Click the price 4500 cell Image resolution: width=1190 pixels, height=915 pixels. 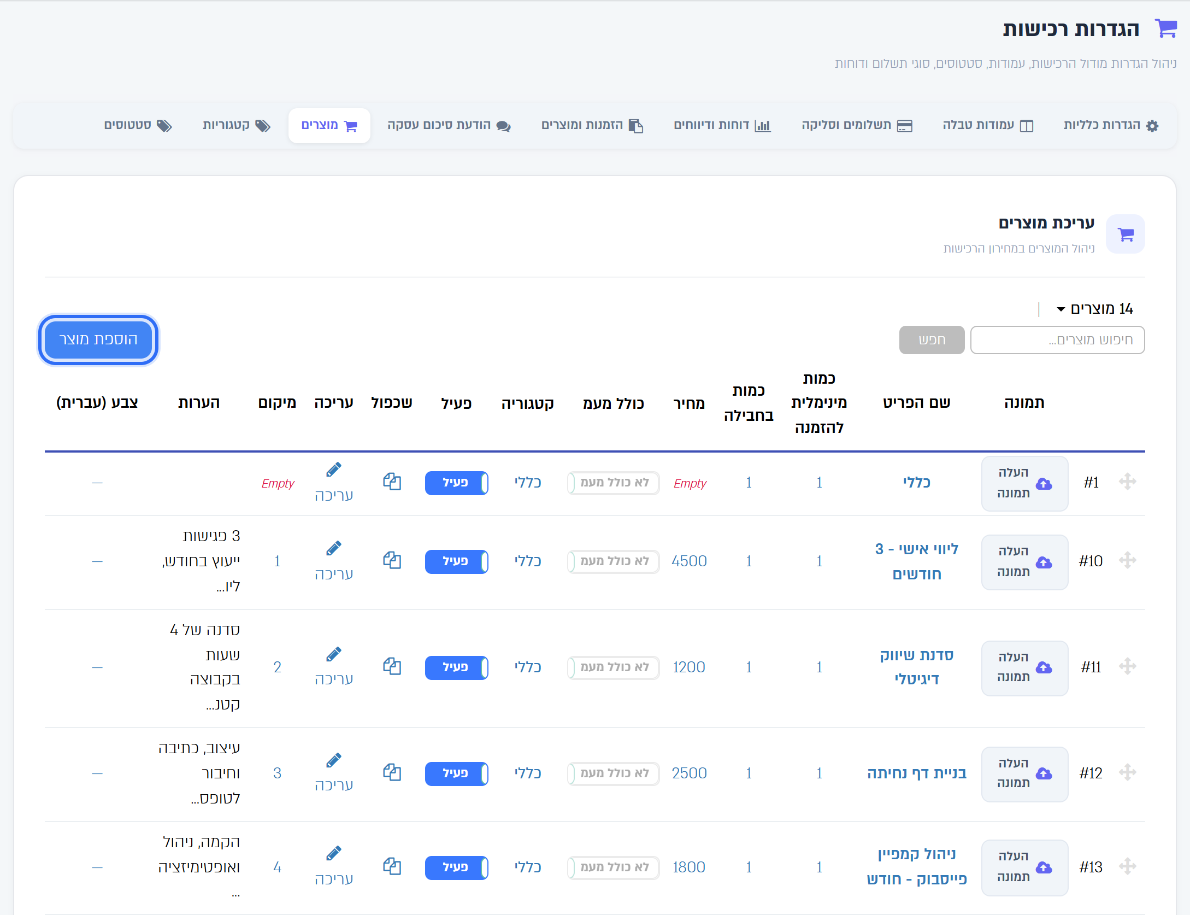coord(690,561)
